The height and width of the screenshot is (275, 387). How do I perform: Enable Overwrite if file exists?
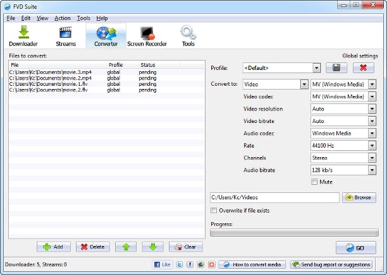click(x=214, y=210)
